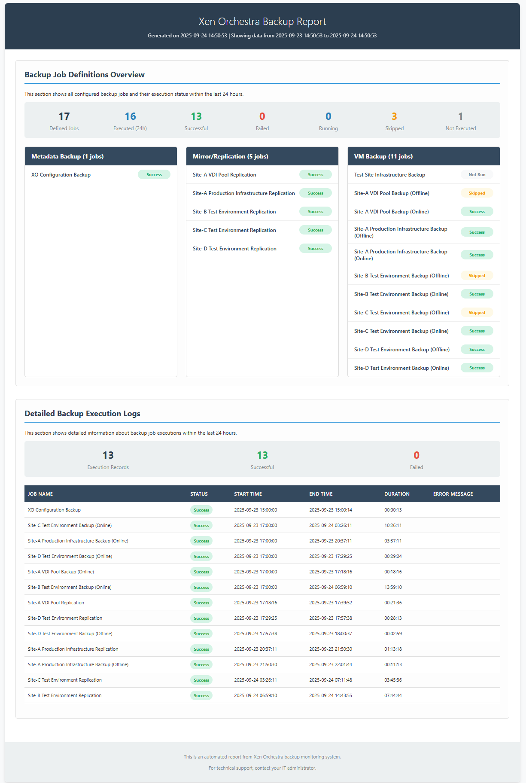This screenshot has height=783, width=526.
Task: Click the Metadata Backup (1 jobs) card header
Action: (101, 156)
